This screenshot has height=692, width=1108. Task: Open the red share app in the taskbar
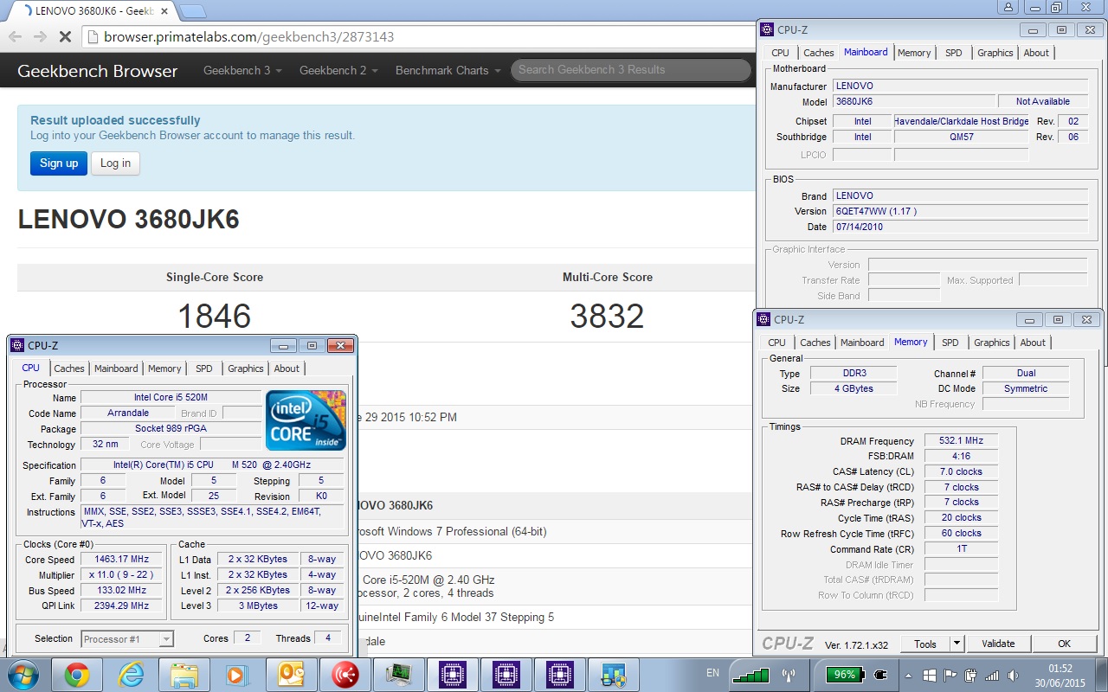[x=345, y=674]
